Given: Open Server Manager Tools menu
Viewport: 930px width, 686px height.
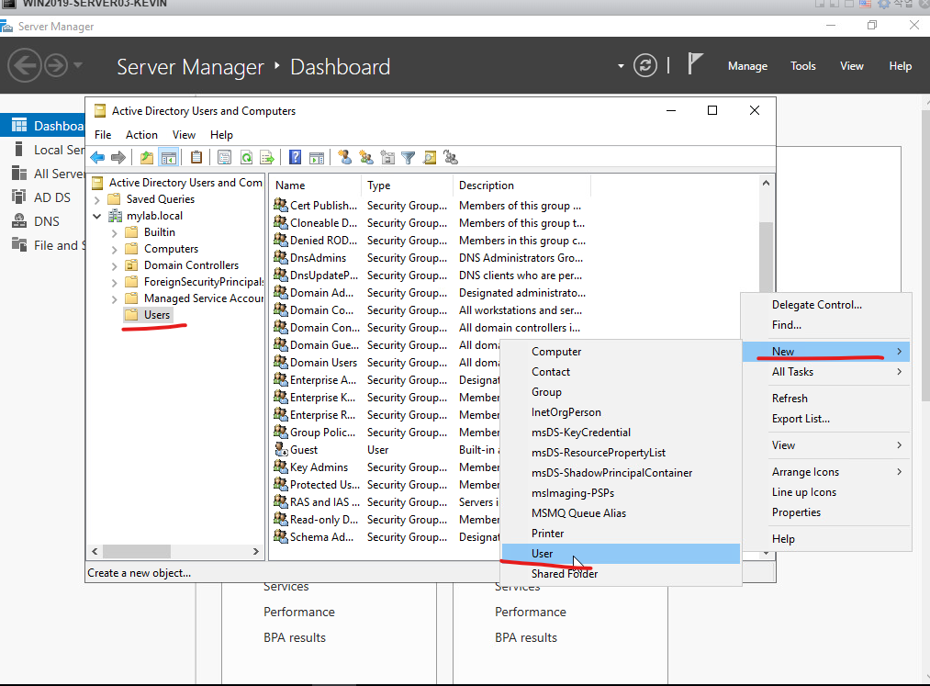Looking at the screenshot, I should click(803, 66).
